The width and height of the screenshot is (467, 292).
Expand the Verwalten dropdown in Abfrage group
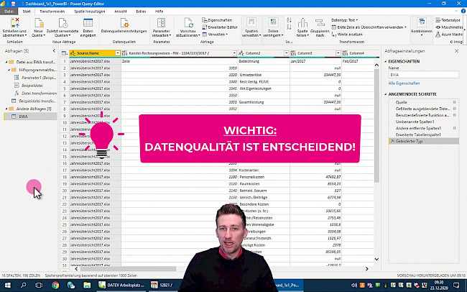(x=215, y=35)
